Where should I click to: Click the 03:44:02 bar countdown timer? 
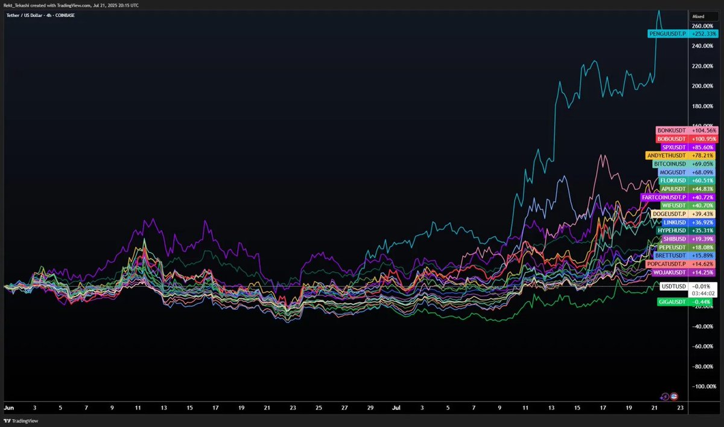[703, 294]
